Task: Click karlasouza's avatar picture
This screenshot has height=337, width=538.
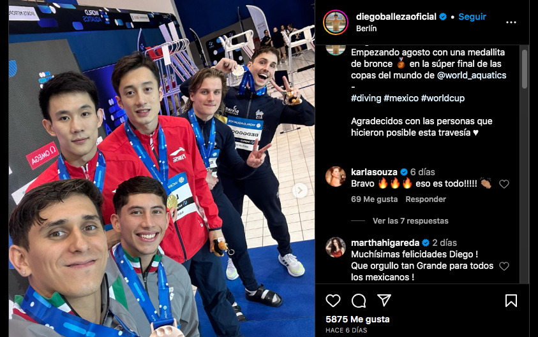Action: pyautogui.click(x=335, y=176)
